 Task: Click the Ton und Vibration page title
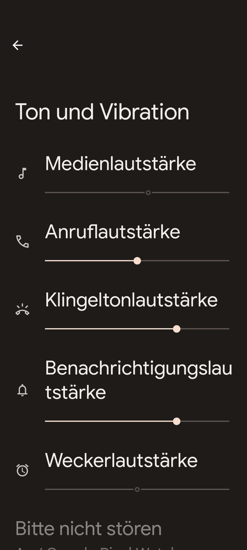[102, 112]
